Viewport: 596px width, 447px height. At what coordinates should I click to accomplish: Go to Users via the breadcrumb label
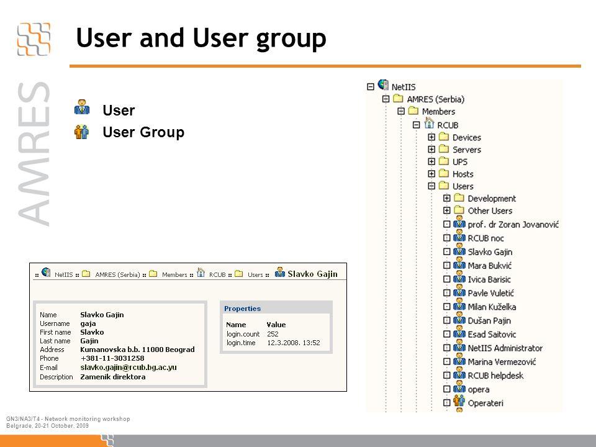click(x=255, y=275)
